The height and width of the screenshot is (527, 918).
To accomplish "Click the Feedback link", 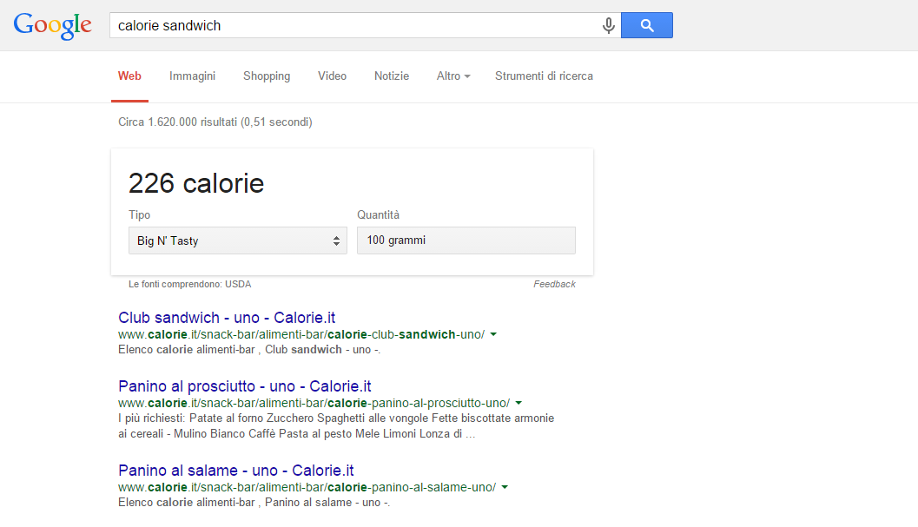I will point(554,284).
